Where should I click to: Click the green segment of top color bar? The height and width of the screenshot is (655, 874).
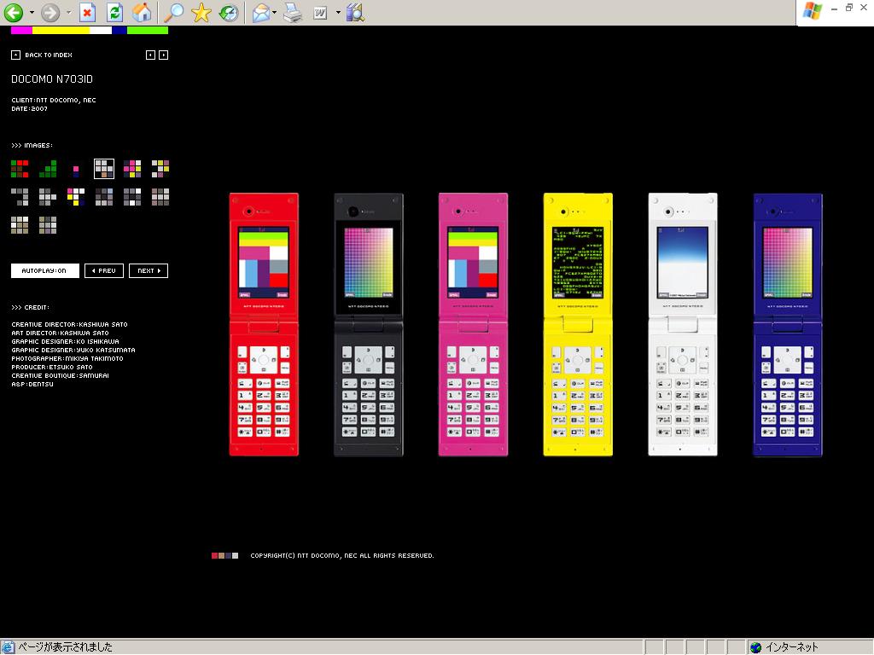pos(148,31)
